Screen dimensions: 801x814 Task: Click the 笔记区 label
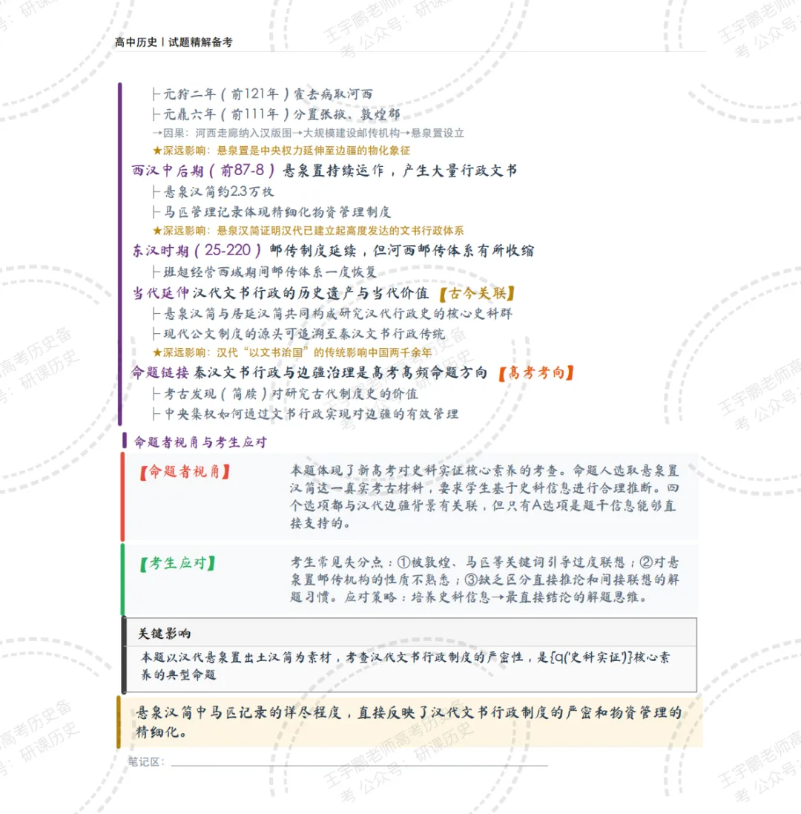tap(146, 761)
